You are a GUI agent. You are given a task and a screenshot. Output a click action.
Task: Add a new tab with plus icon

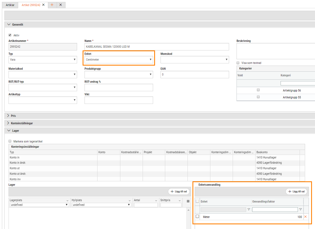(52, 5)
